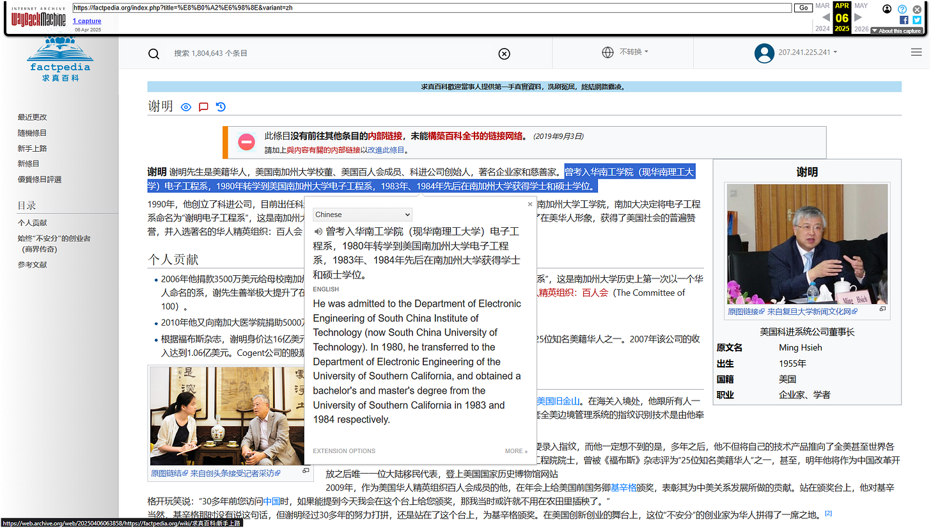Open 最近更改 in the sidebar
Screen dimensions: 931x528
pyautogui.click(x=32, y=117)
